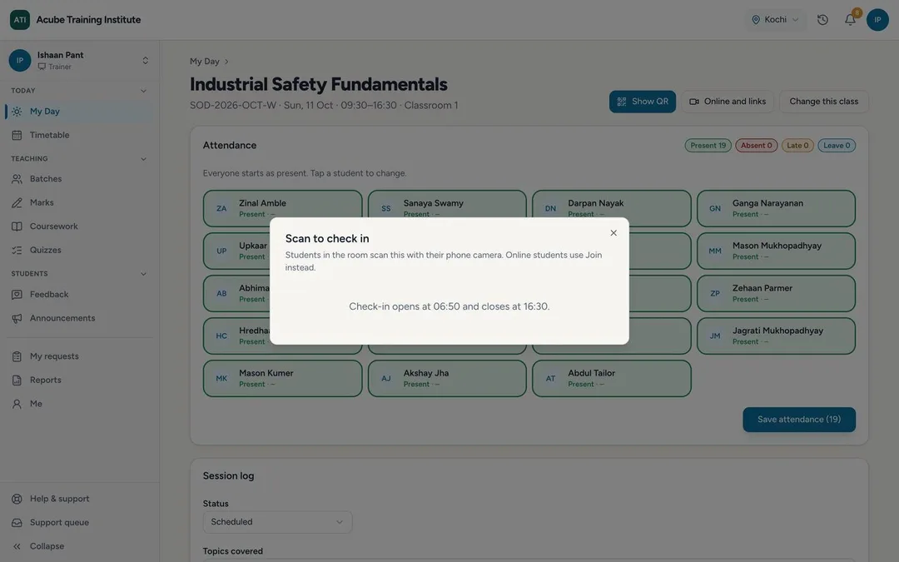
Task: Collapse the TODAY section
Action: click(143, 91)
